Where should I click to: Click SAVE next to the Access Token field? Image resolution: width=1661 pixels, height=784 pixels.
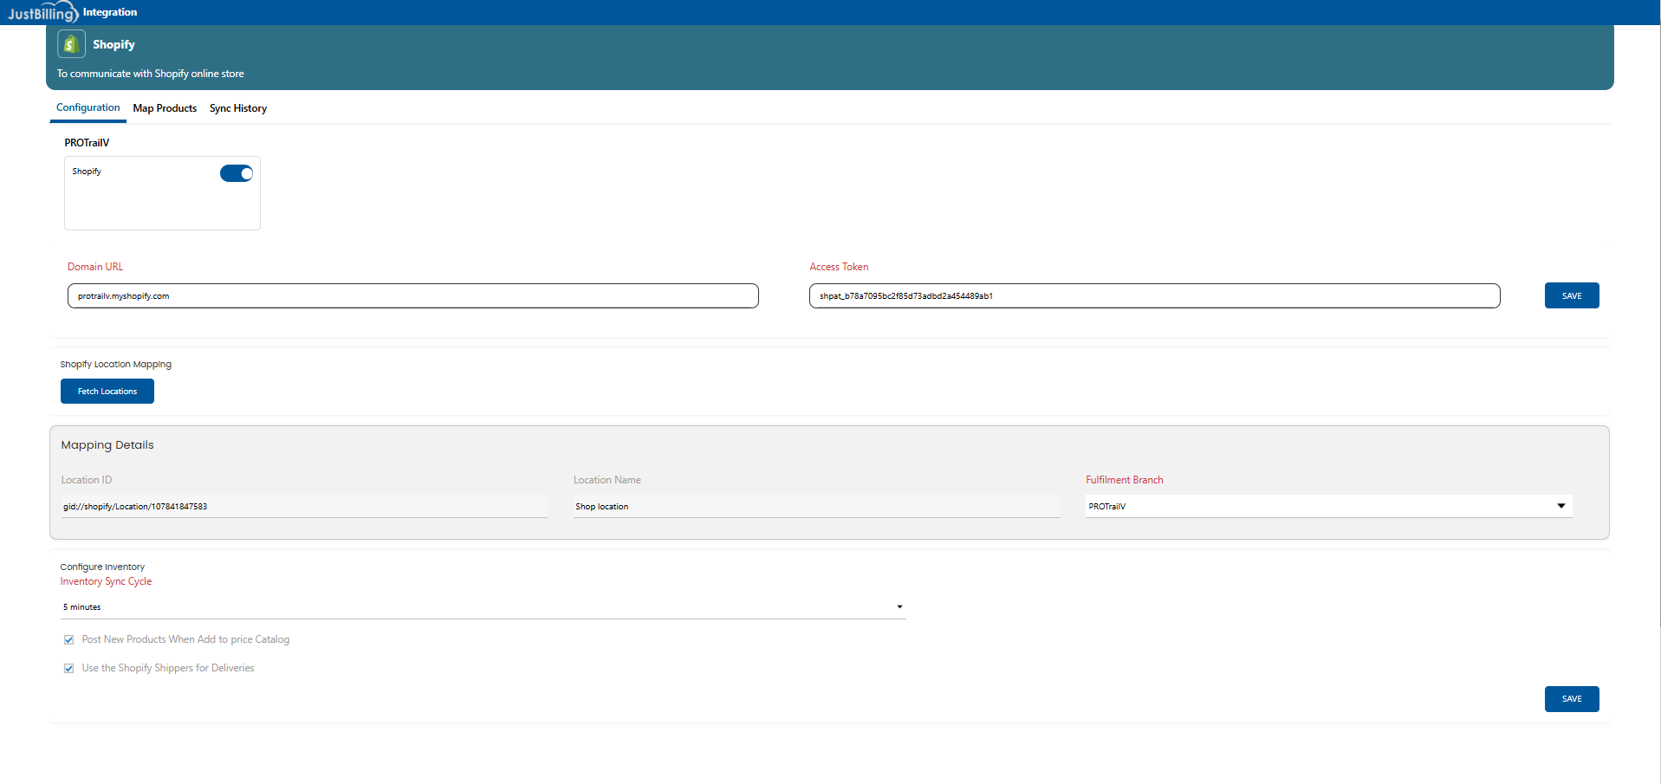(1571, 295)
